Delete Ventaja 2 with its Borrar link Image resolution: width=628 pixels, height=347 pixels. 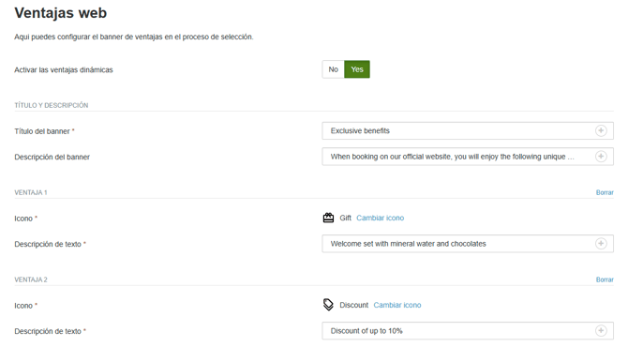pyautogui.click(x=605, y=279)
